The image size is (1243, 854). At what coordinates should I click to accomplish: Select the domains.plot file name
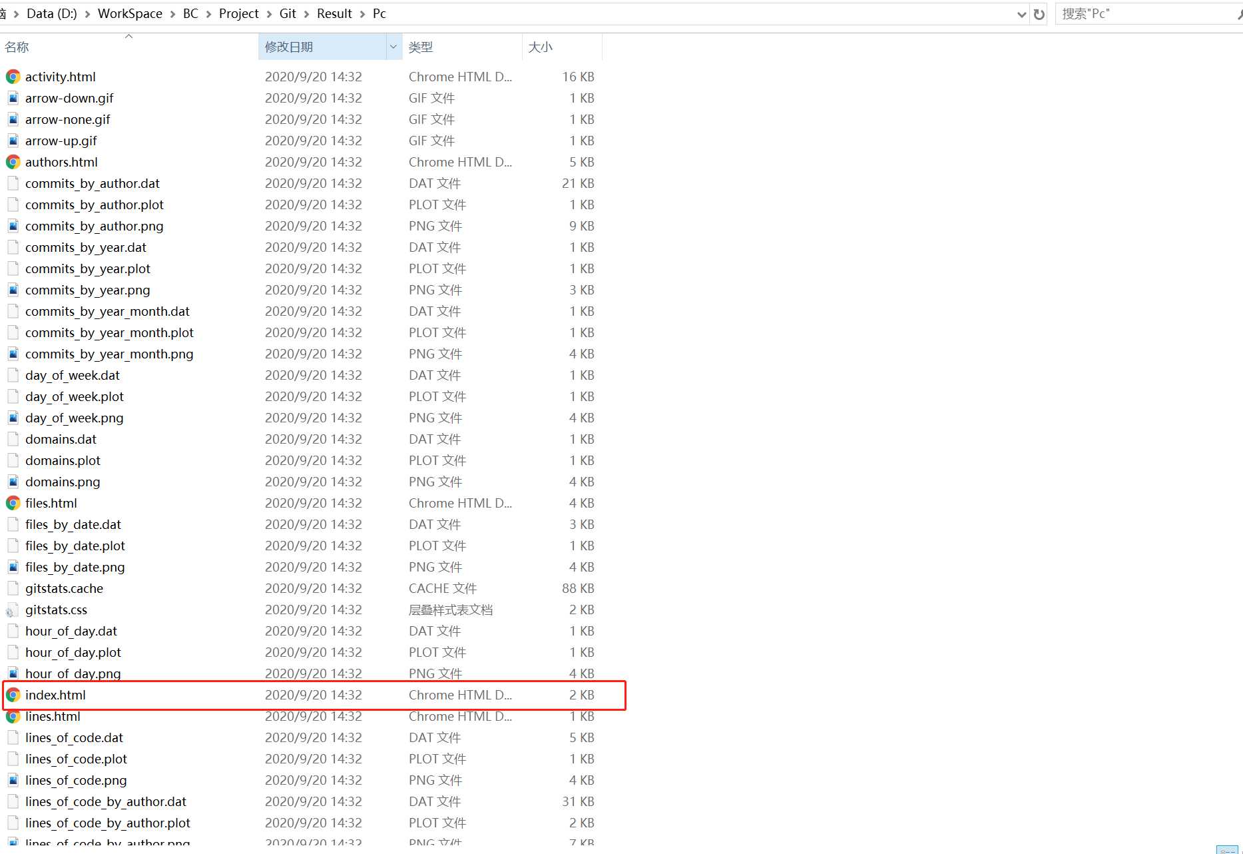coord(63,460)
